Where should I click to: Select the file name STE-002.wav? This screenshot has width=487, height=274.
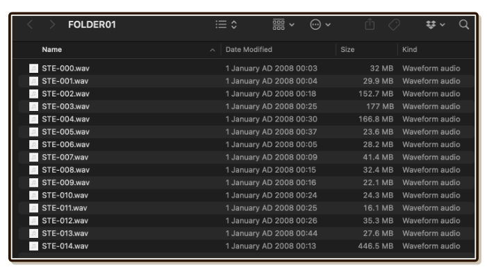65,94
